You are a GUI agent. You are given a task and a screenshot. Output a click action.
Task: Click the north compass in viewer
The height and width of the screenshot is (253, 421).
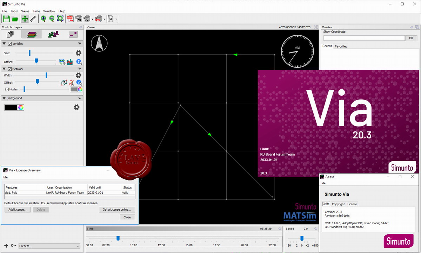coord(100,43)
